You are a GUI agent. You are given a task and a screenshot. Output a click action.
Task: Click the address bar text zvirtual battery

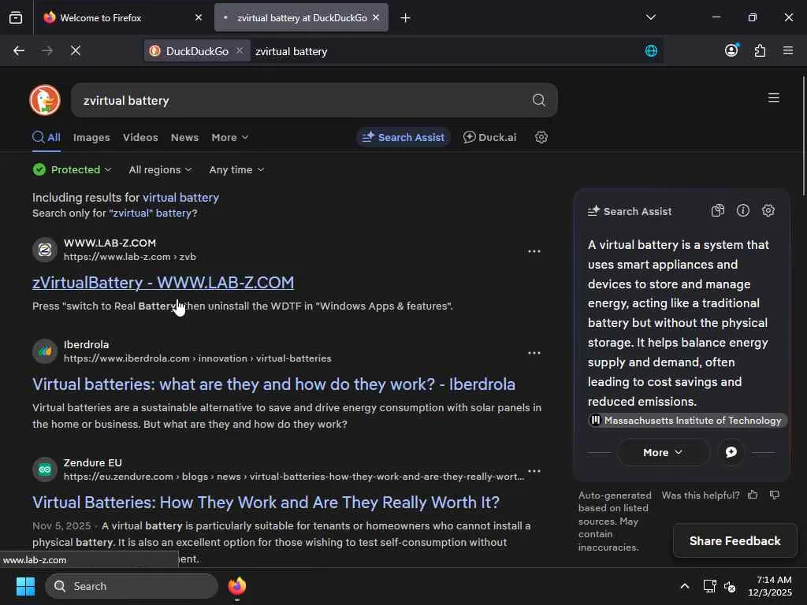pos(292,51)
